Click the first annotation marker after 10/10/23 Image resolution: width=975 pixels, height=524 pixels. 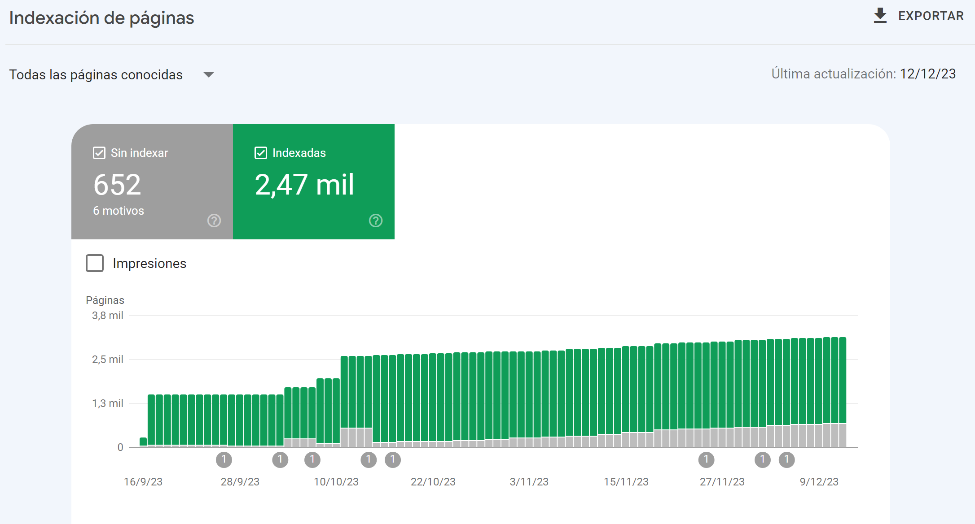[x=369, y=459]
